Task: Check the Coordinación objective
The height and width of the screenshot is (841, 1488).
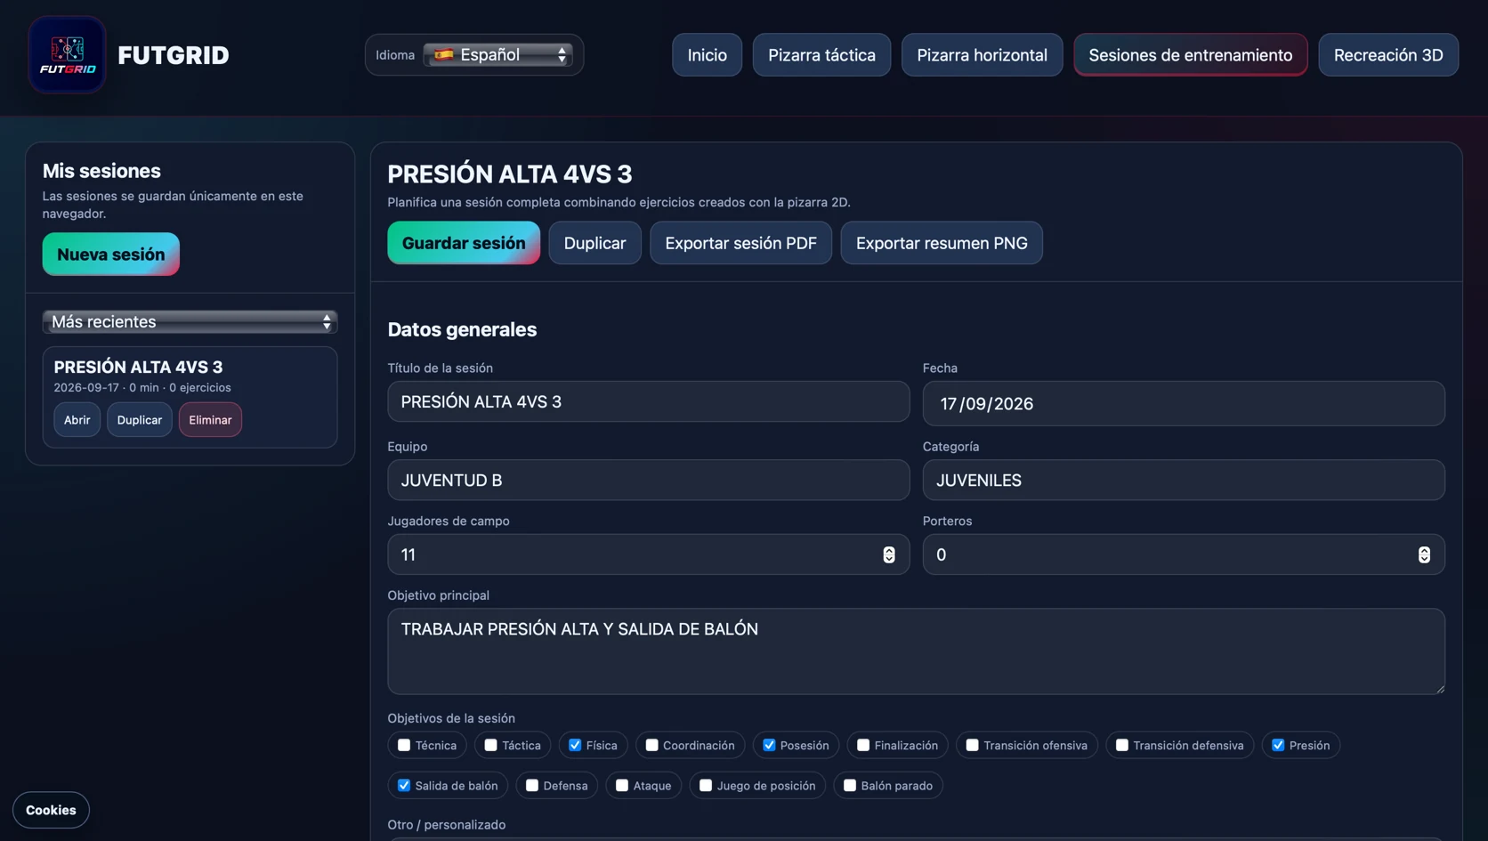Action: (651, 746)
